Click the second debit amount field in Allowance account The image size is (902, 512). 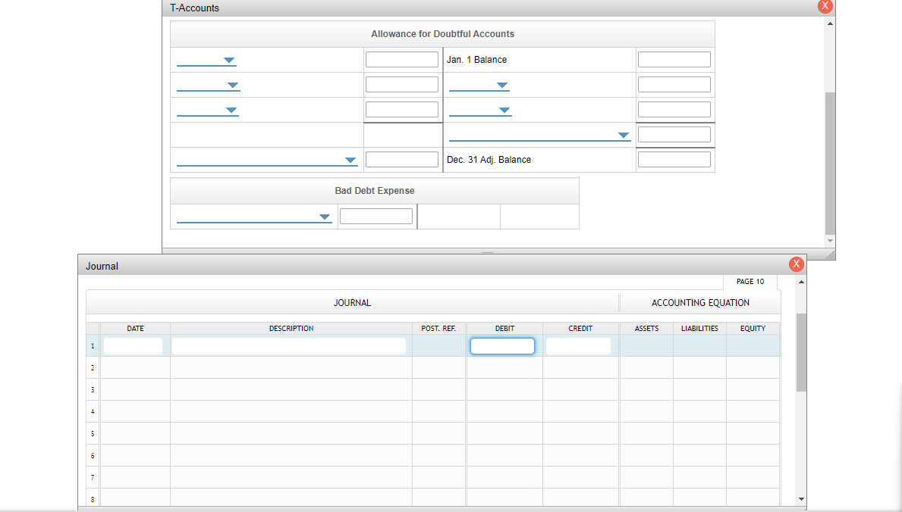tap(402, 85)
